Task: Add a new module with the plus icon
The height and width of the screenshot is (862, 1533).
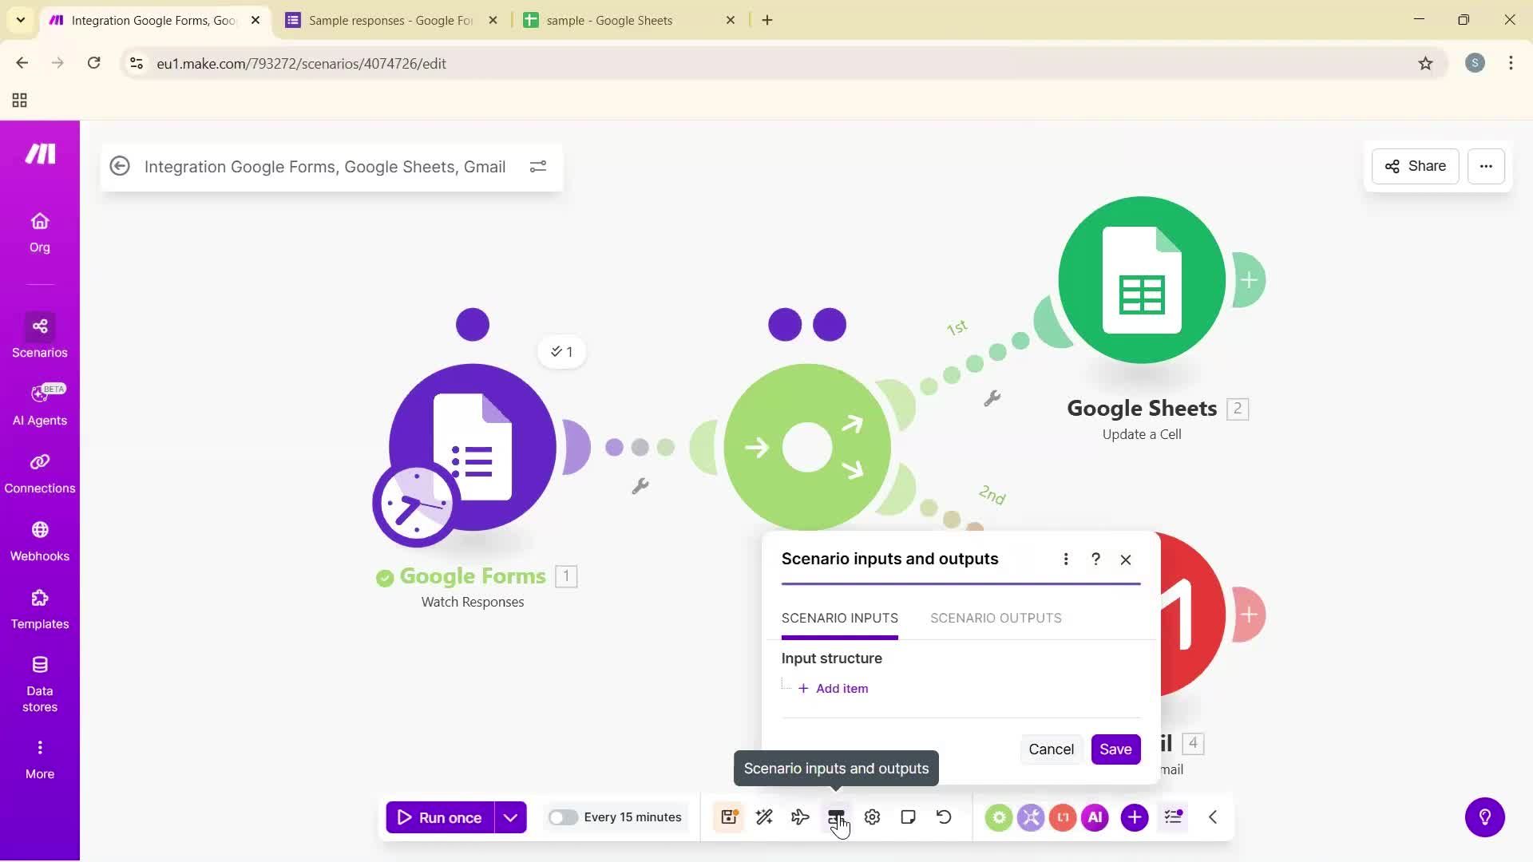Action: click(x=1135, y=817)
